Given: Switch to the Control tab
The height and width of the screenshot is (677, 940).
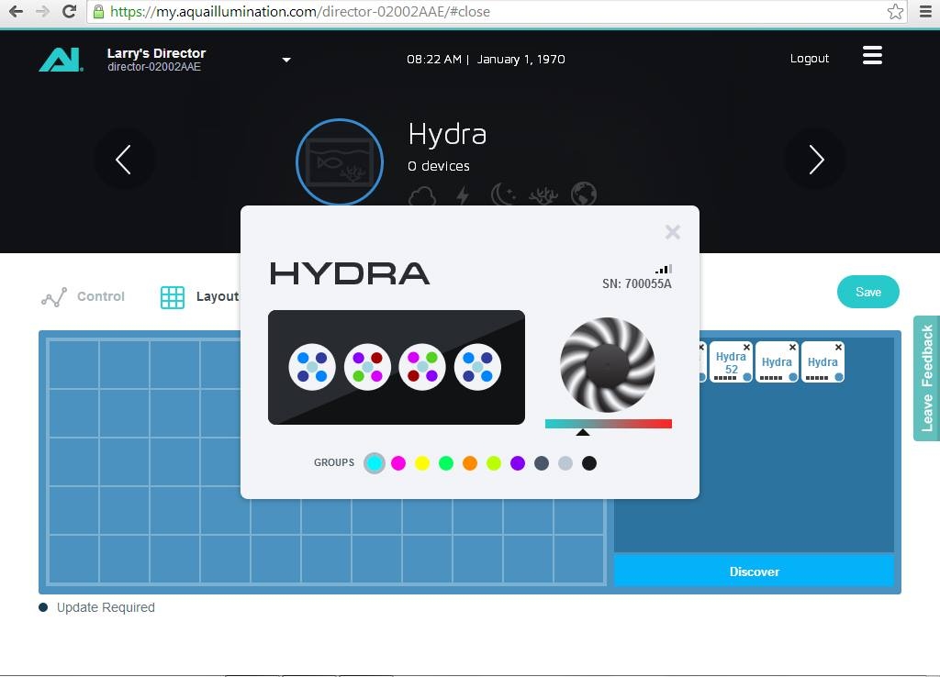Looking at the screenshot, I should (84, 296).
